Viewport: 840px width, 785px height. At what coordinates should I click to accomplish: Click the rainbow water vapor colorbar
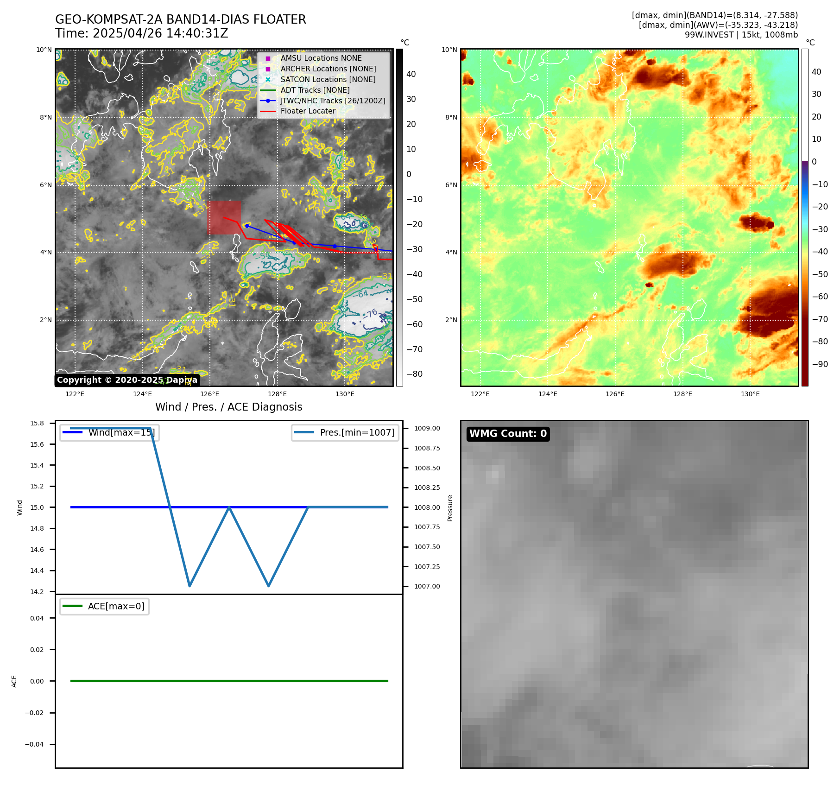(x=805, y=217)
